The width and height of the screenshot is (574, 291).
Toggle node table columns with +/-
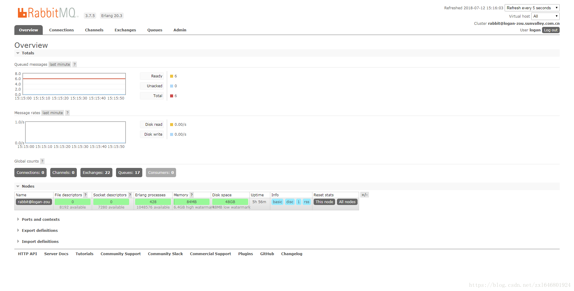[364, 195]
